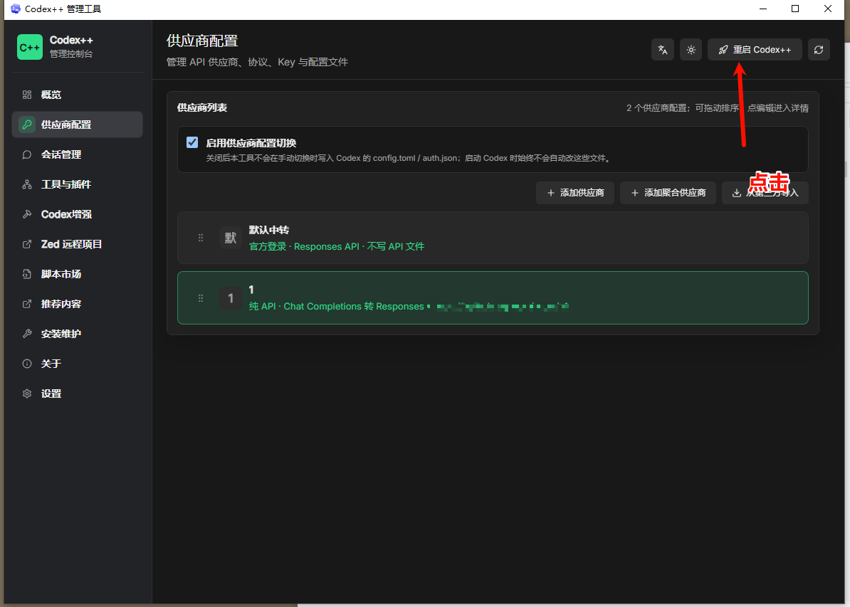
Task: Click the 推荐内容 external link icon
Action: pyautogui.click(x=26, y=304)
